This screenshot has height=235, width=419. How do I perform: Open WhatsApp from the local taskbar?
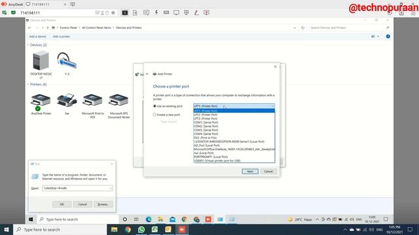click(x=141, y=229)
